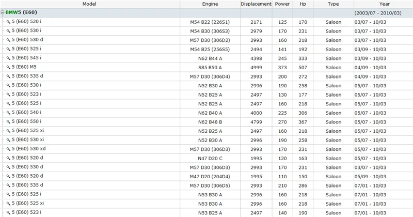Click the Year column header
This screenshot has height=217, width=413.
tap(384, 4)
